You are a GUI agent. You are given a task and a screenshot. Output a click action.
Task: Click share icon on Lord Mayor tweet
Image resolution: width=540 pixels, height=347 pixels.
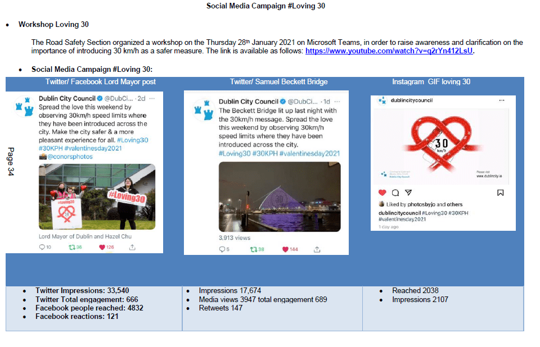point(132,247)
